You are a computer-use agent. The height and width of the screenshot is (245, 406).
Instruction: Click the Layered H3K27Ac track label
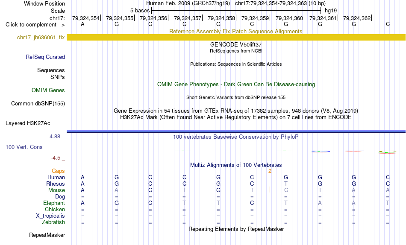point(28,123)
